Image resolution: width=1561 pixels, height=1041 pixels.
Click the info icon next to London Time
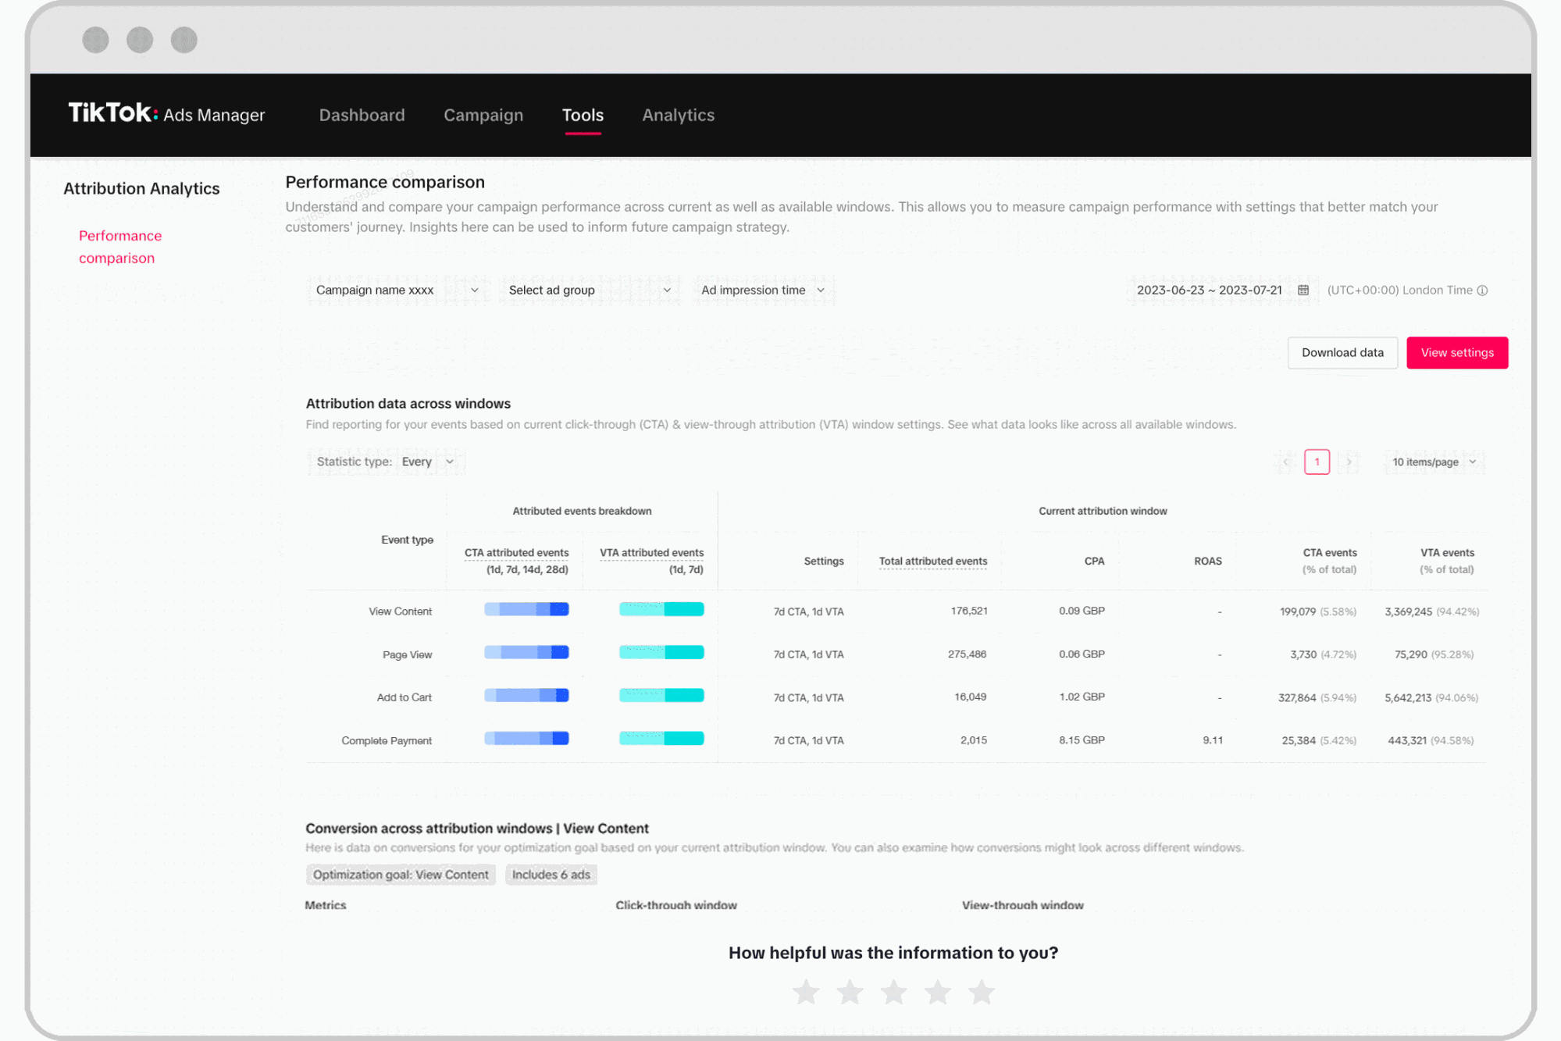1482,291
